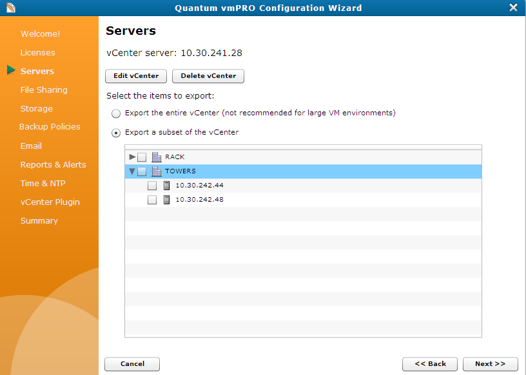Screen dimensions: 526x375
Task: Click the Edit vCenter button
Action: 135,75
